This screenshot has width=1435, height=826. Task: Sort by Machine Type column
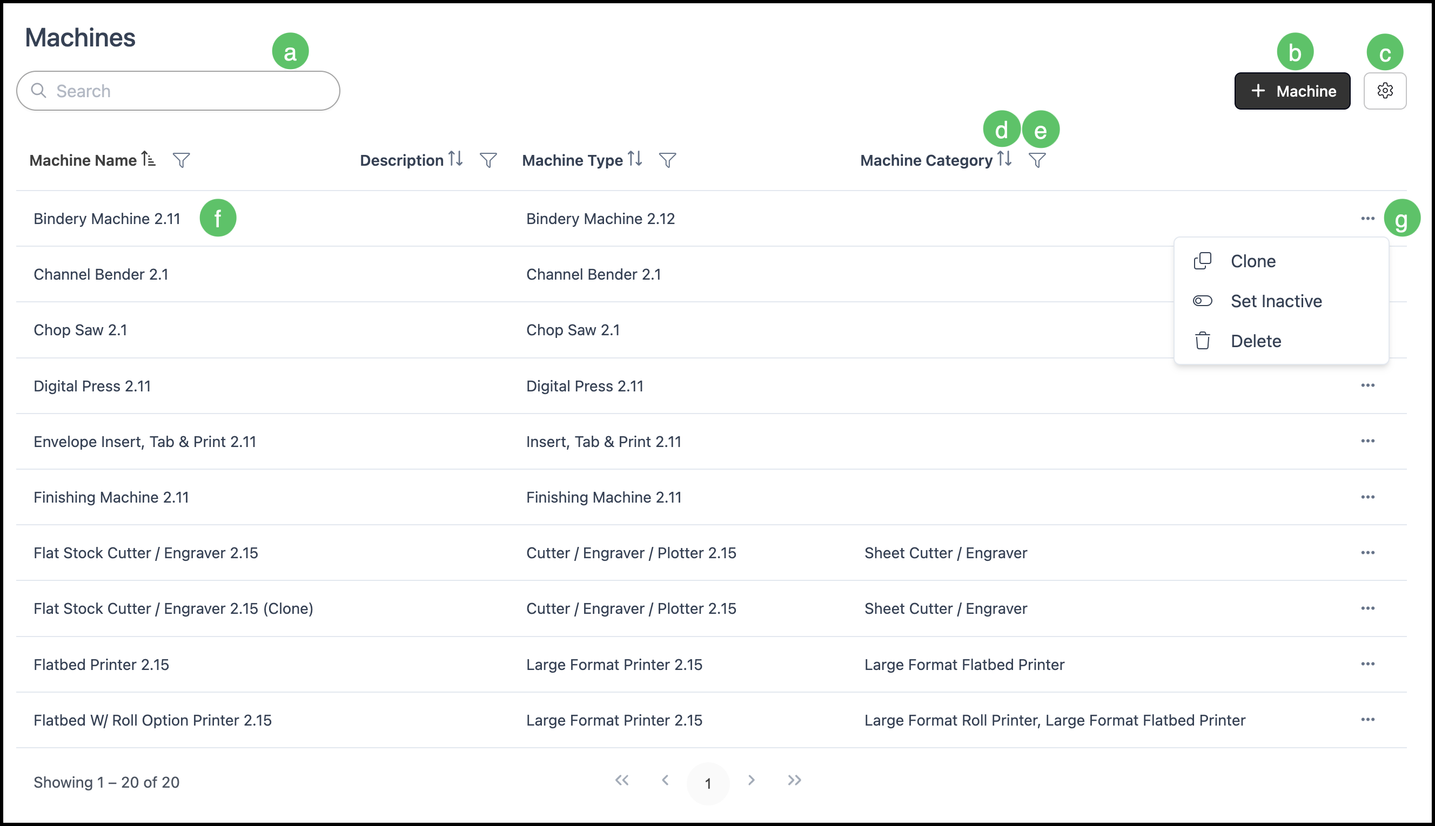click(635, 159)
